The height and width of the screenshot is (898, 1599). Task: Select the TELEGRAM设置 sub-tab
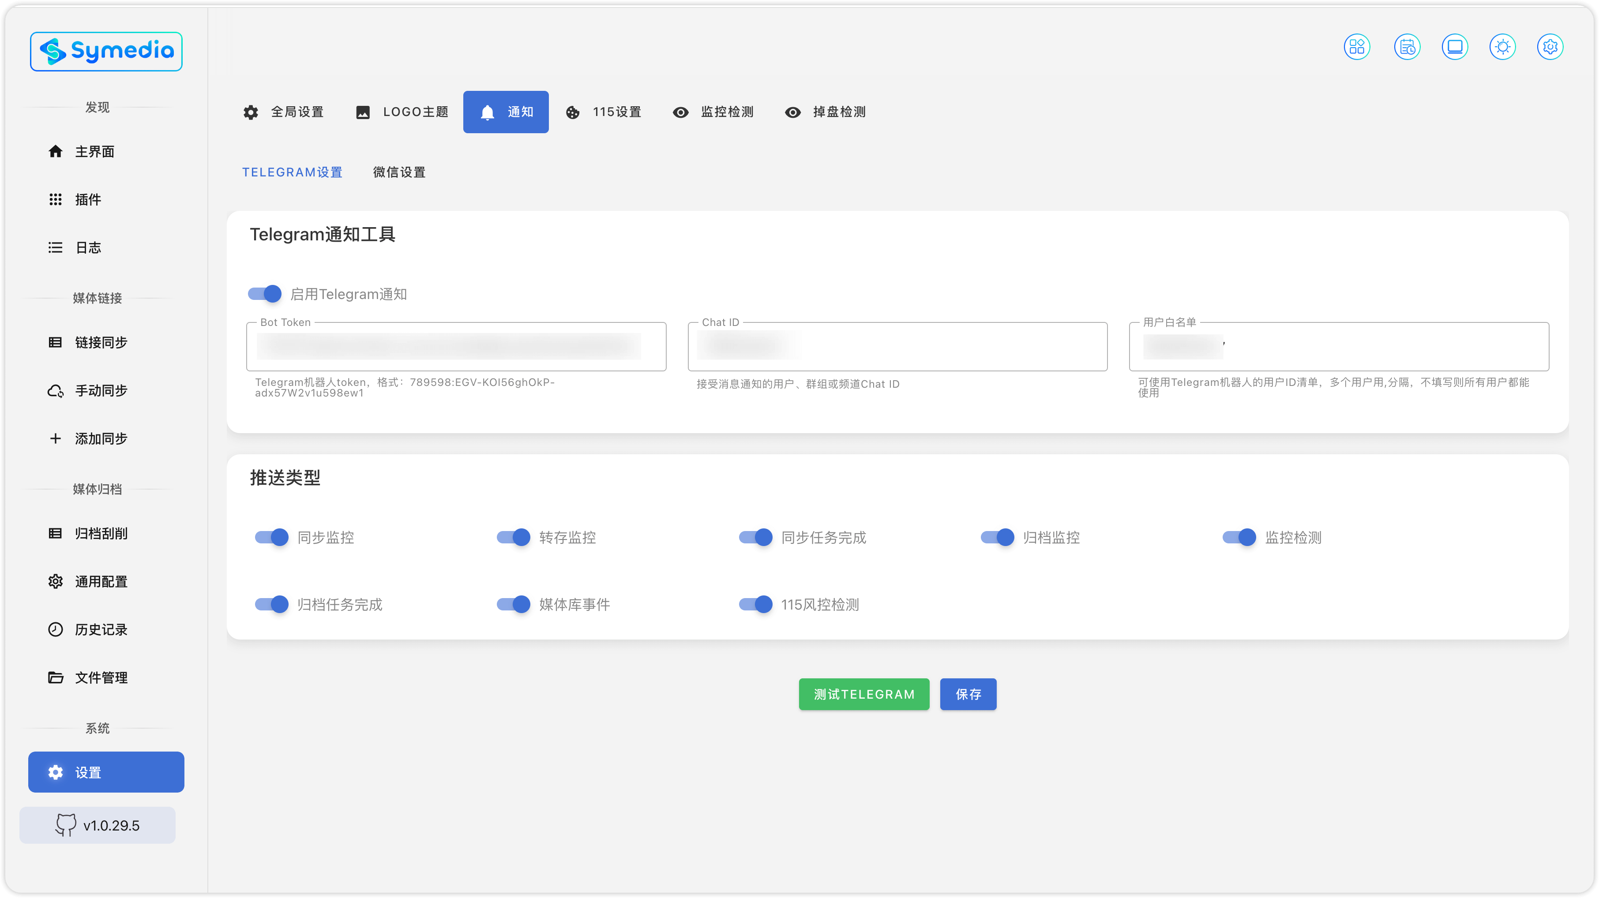tap(293, 172)
